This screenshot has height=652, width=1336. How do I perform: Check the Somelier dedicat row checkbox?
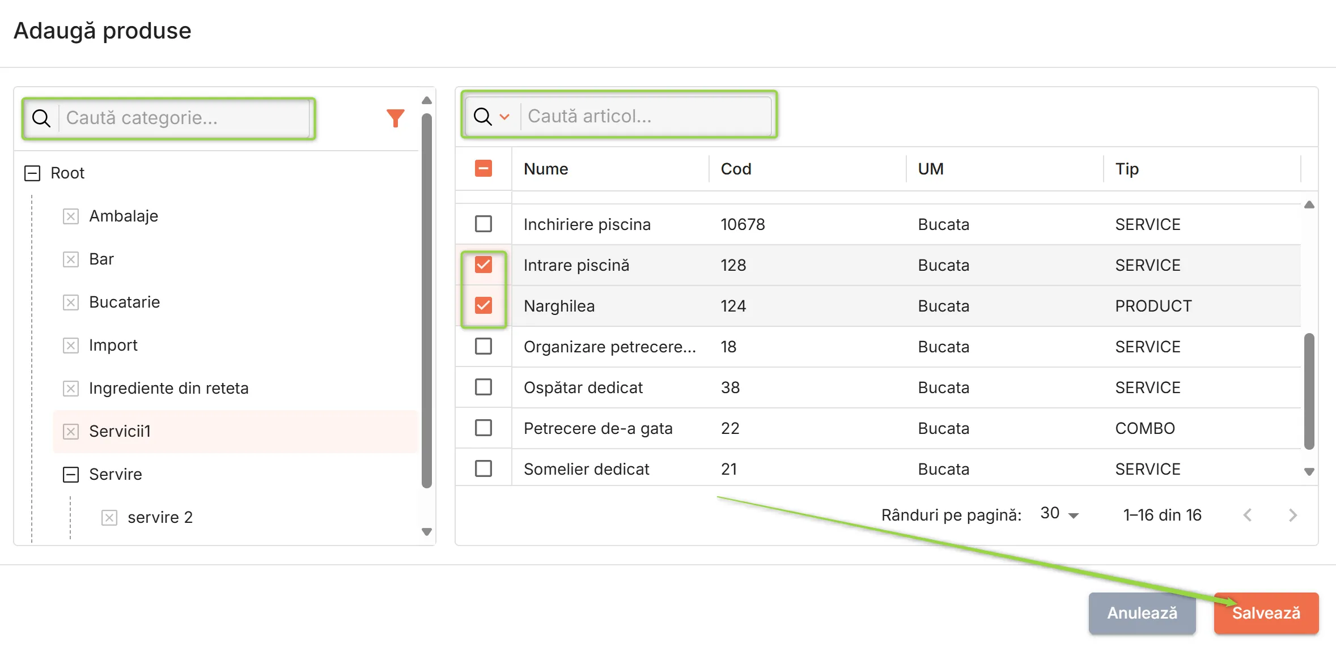pos(483,468)
